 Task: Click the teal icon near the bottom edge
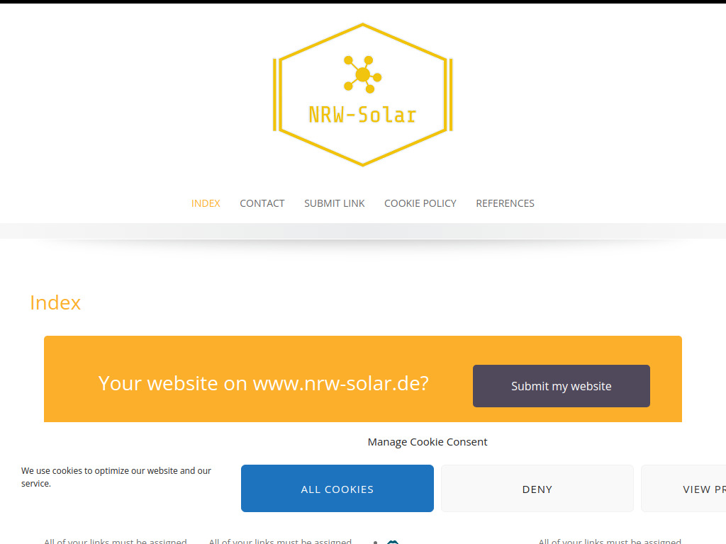(392, 542)
